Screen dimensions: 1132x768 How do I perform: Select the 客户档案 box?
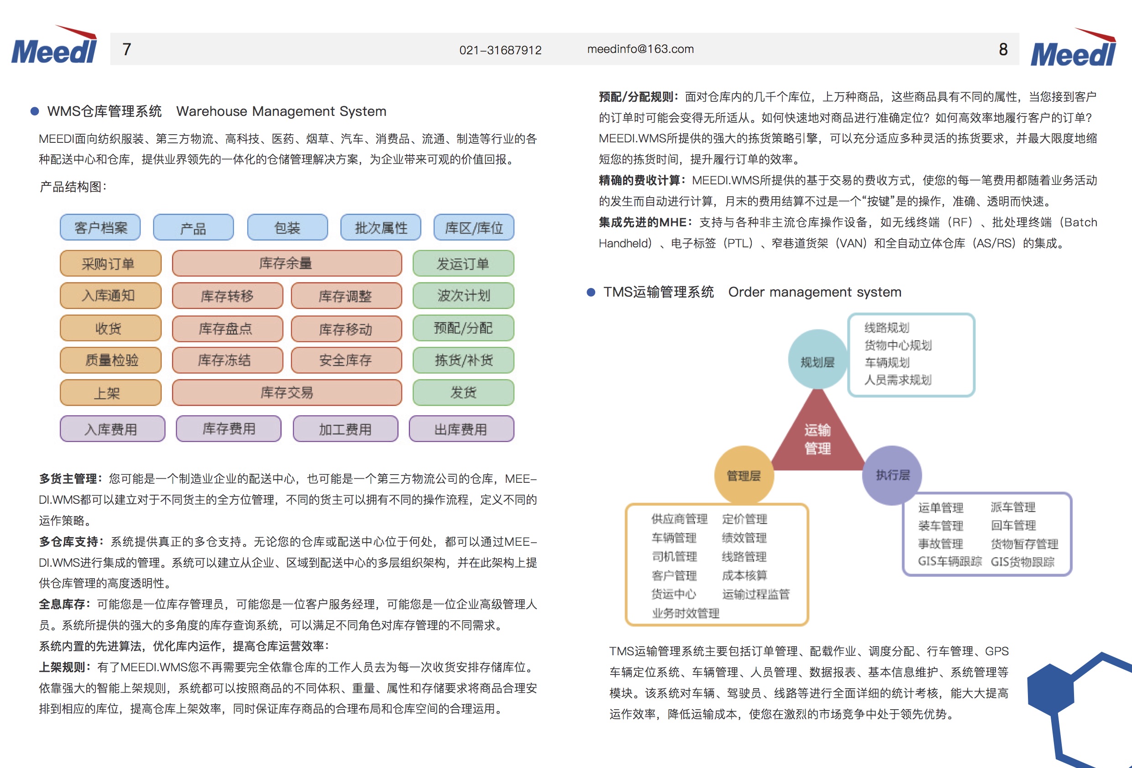point(100,227)
